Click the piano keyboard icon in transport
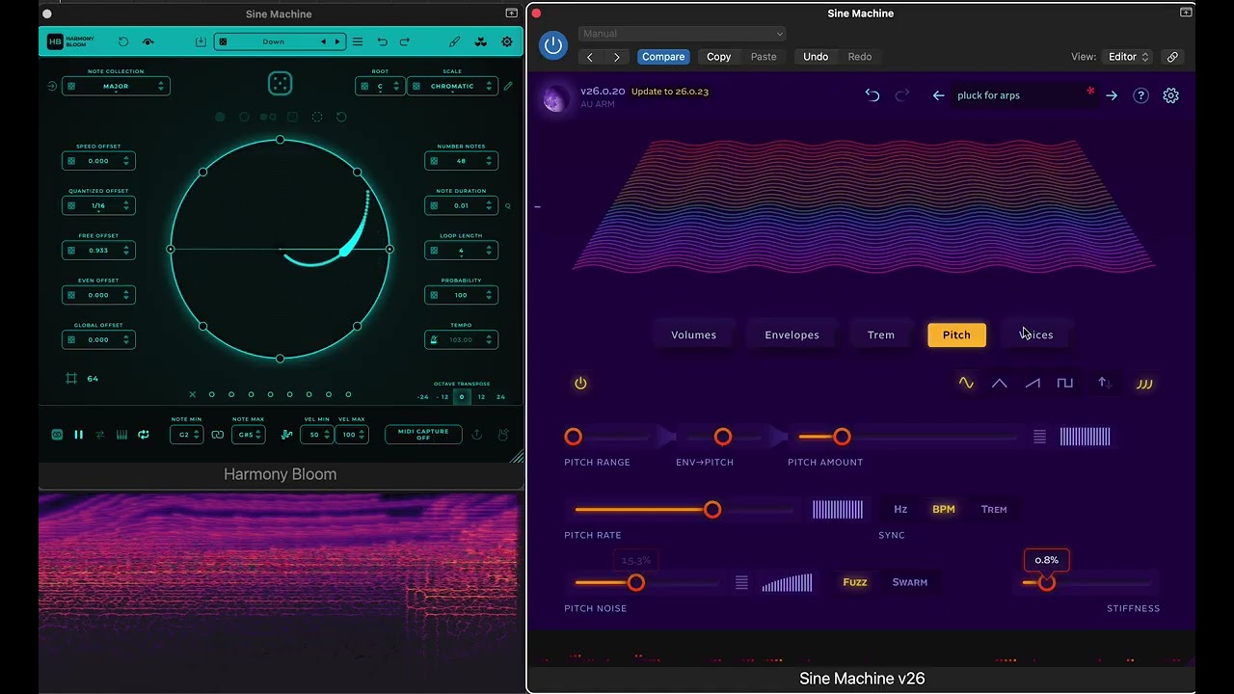 121,435
